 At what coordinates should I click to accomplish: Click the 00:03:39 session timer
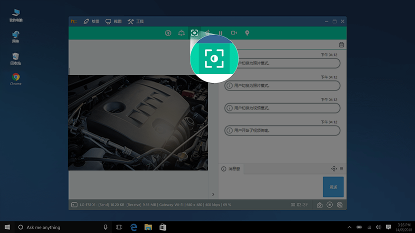pos(299,204)
